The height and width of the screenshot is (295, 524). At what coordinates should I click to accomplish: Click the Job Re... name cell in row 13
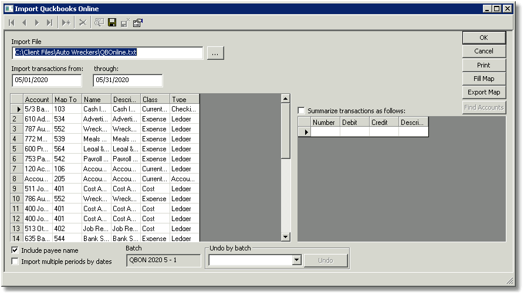pyautogui.click(x=96, y=229)
